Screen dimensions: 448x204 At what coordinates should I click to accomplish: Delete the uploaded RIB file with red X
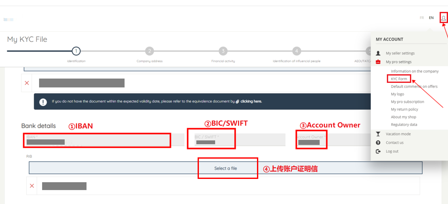pyautogui.click(x=32, y=186)
